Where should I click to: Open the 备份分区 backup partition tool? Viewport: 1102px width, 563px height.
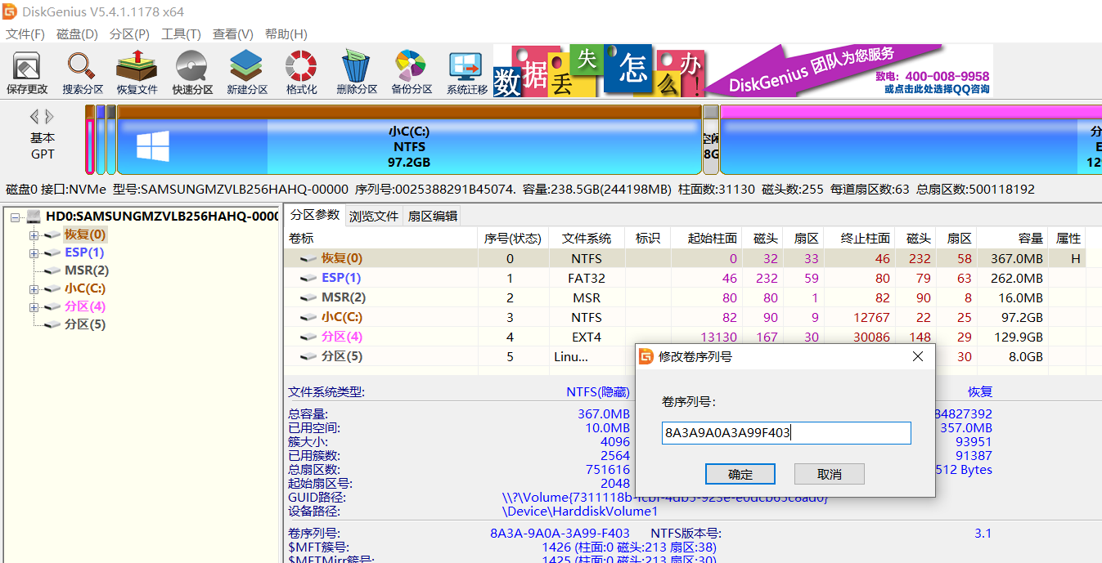click(412, 72)
